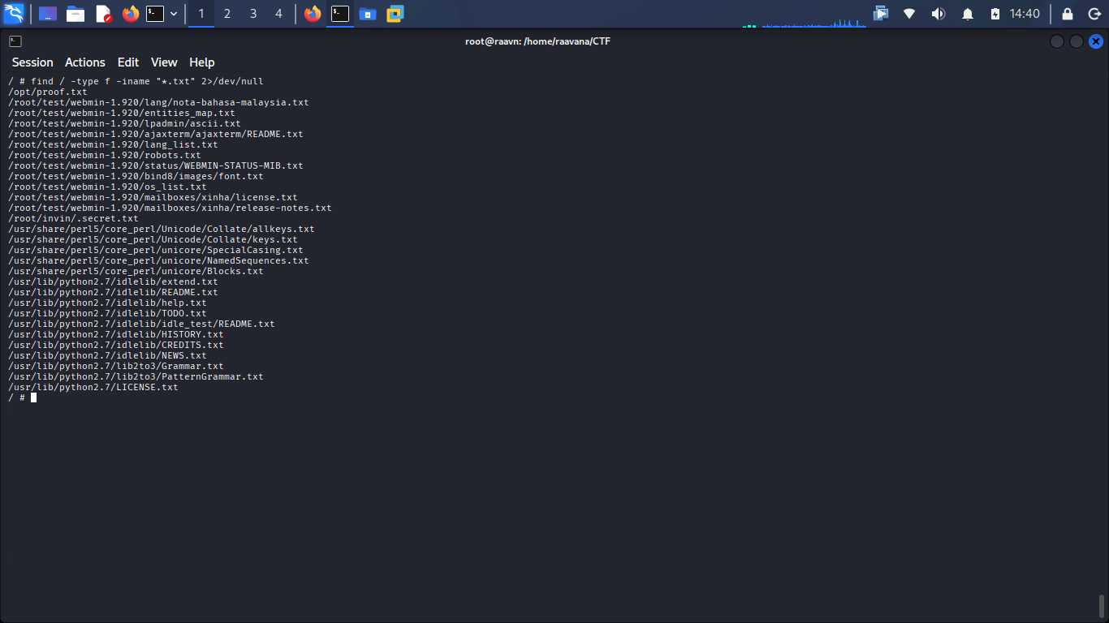Open the volume control tray icon

click(x=938, y=14)
